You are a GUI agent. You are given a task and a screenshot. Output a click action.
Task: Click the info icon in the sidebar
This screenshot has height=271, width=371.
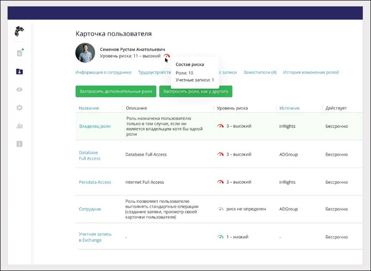point(19,144)
